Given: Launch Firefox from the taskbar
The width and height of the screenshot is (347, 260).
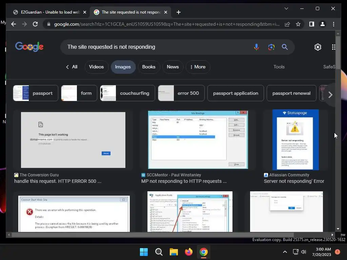Looking at the screenshot, I should coord(188,252).
